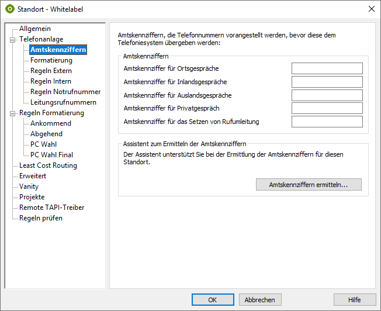Confirm the dialog with OK

pos(213,299)
